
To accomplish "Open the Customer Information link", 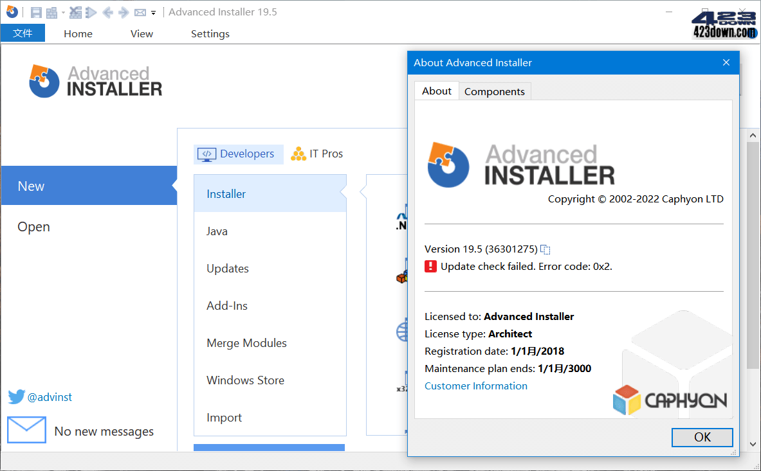I will tap(476, 386).
